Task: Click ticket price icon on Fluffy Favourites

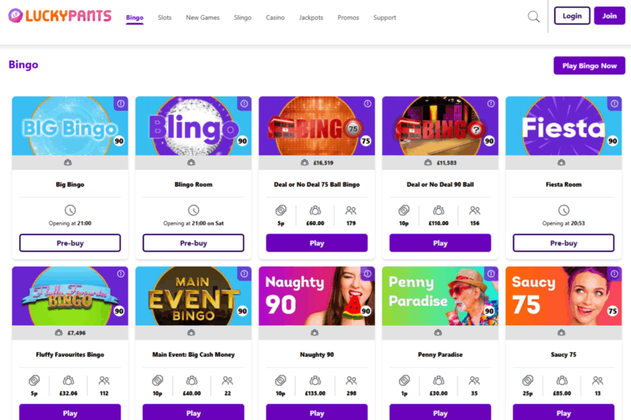Action: click(x=35, y=379)
